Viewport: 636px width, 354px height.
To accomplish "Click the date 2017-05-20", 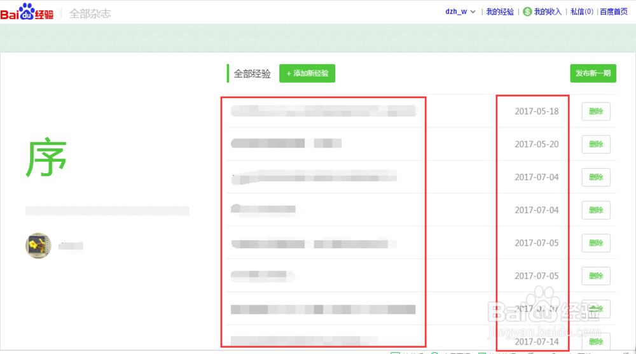I will tap(537, 144).
